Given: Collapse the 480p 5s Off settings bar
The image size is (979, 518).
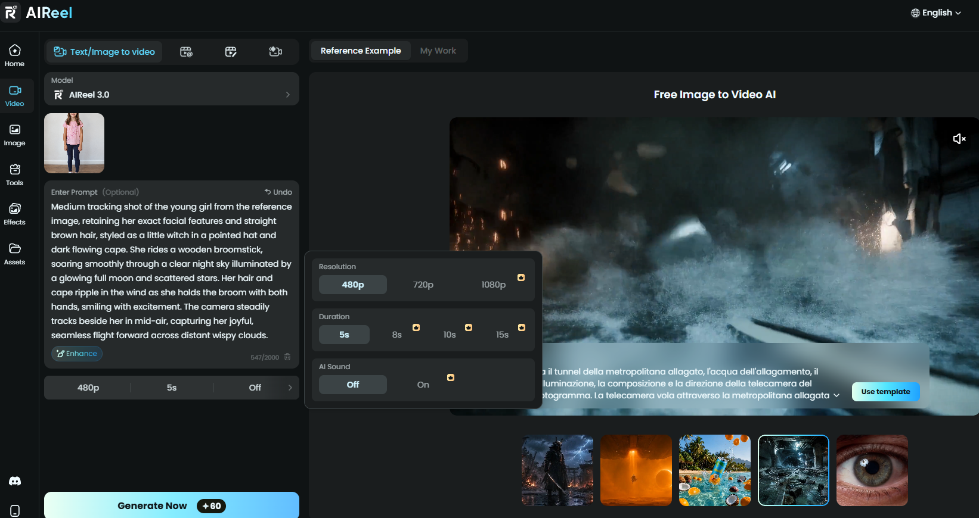Looking at the screenshot, I should click(x=172, y=388).
